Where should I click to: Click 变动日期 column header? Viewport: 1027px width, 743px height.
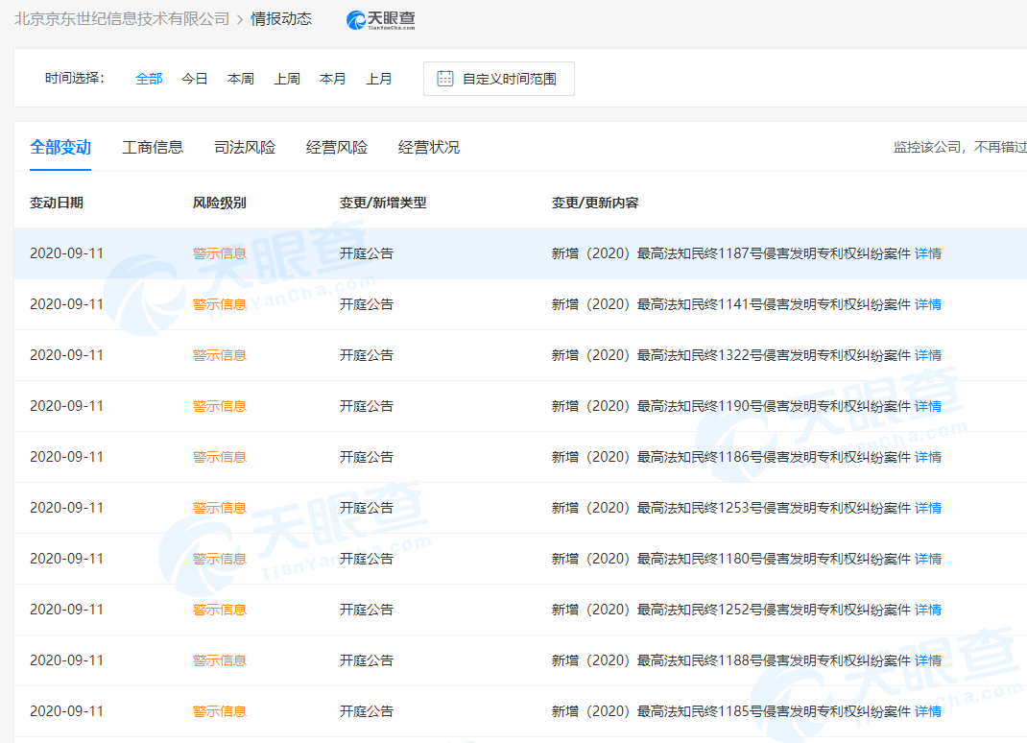coord(57,204)
